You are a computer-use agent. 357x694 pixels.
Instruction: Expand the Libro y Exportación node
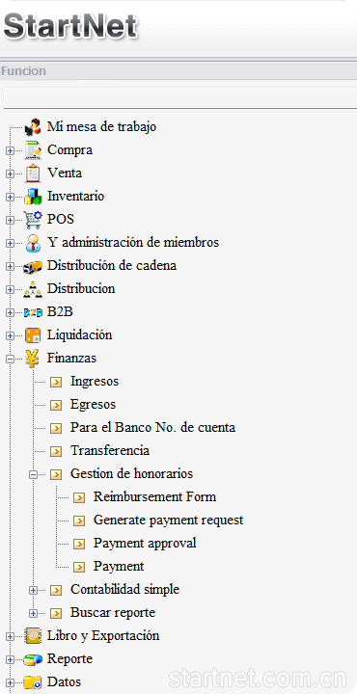pos(10,636)
